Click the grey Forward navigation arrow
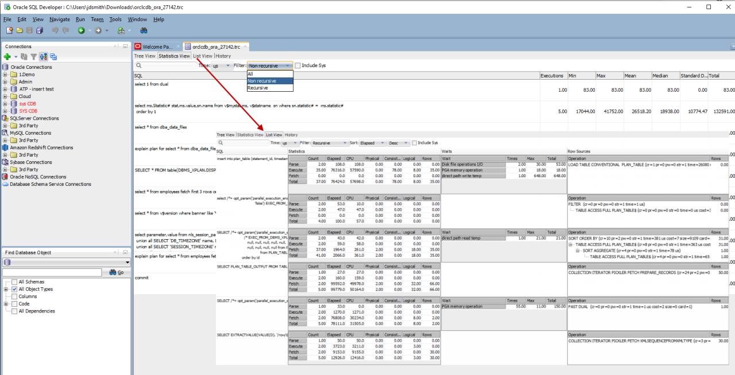The width and height of the screenshot is (735, 375). click(x=98, y=30)
